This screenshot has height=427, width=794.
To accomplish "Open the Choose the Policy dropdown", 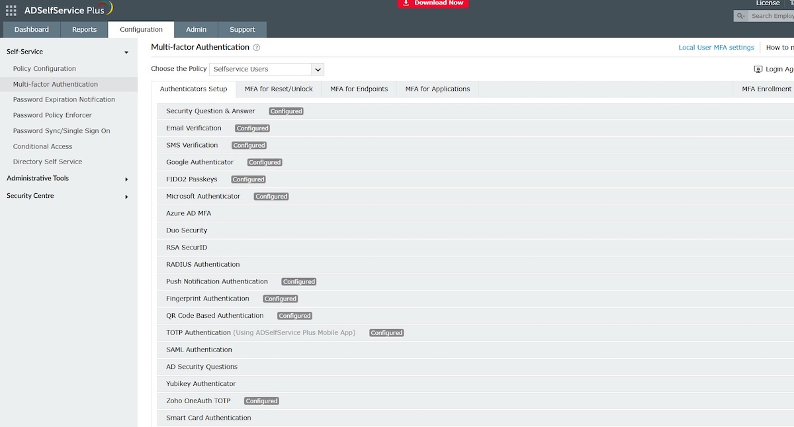I will click(318, 70).
